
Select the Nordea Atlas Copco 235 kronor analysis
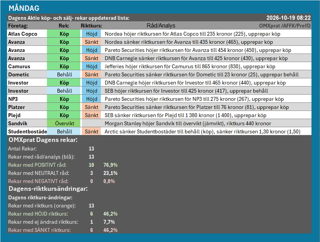pyautogui.click(x=192, y=34)
